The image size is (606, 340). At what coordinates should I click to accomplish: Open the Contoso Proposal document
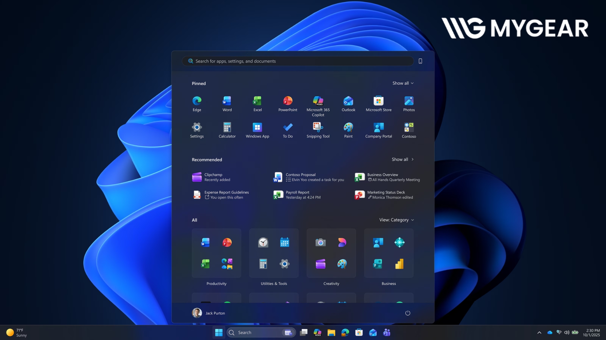pos(309,177)
